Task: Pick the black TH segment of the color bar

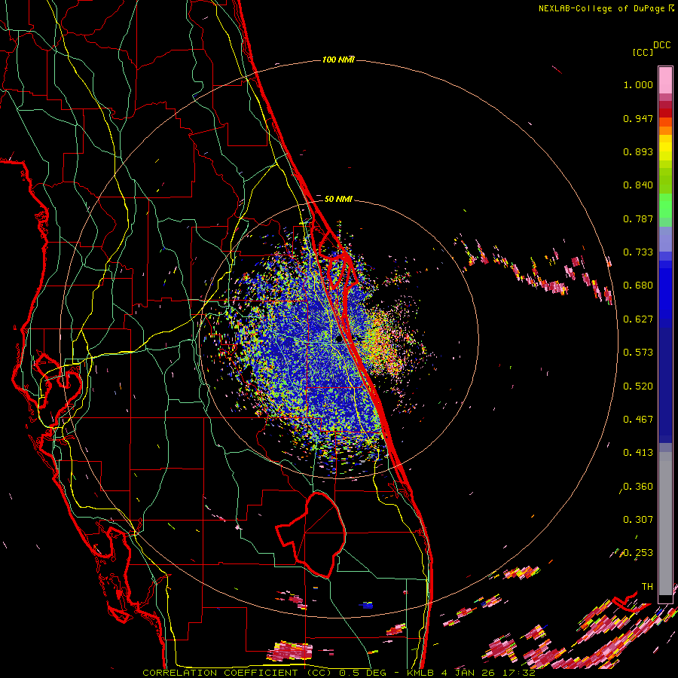Action: tap(665, 599)
